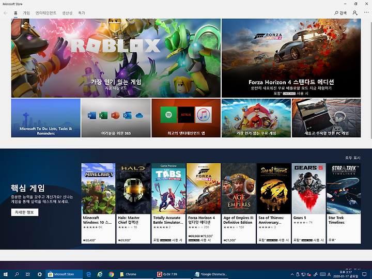Click the Outlook icon in the 365 tile
This screenshot has height=279, width=372.
127,116
